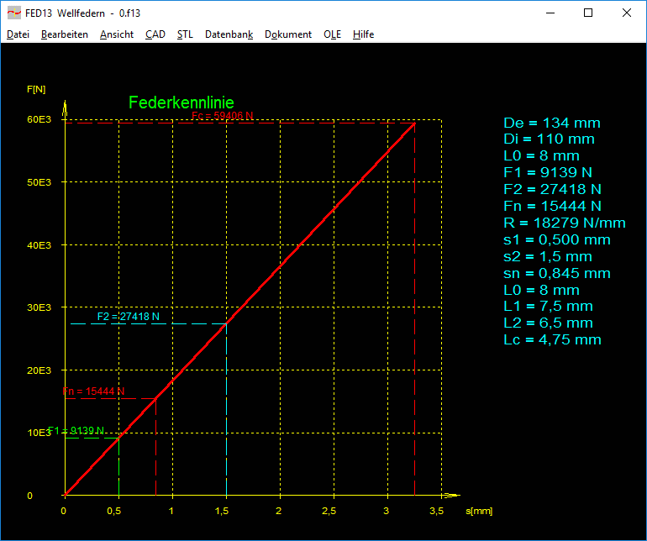Screen dimensions: 647x541
Task: Click the Federkennlinie chart title
Action: (x=181, y=102)
